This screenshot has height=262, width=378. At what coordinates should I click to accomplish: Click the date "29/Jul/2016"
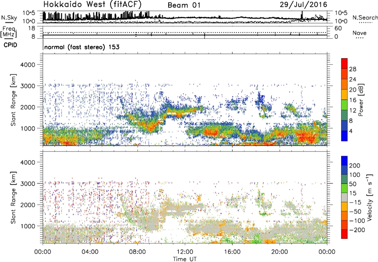(303, 5)
